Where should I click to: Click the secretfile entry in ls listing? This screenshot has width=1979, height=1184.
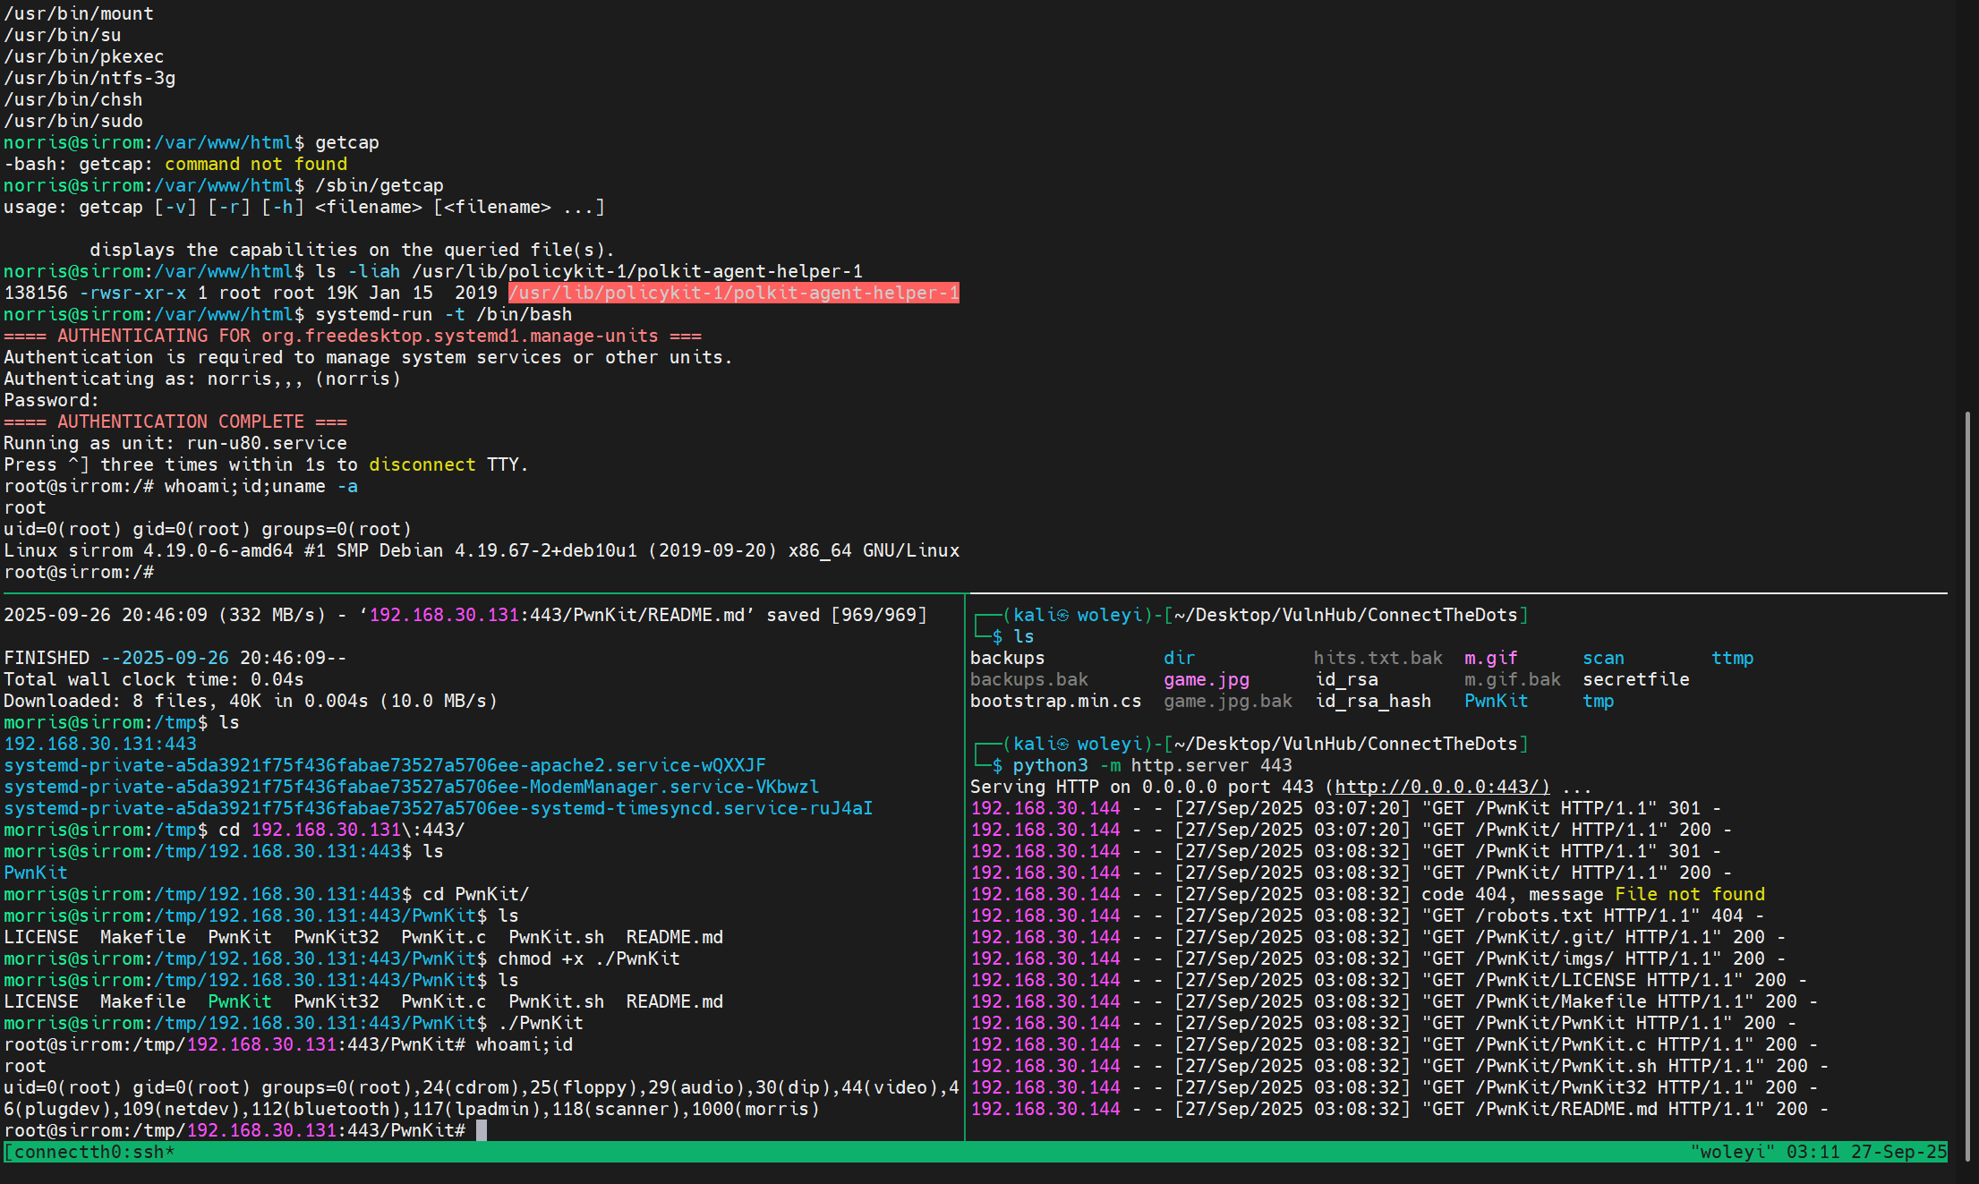tap(1635, 679)
